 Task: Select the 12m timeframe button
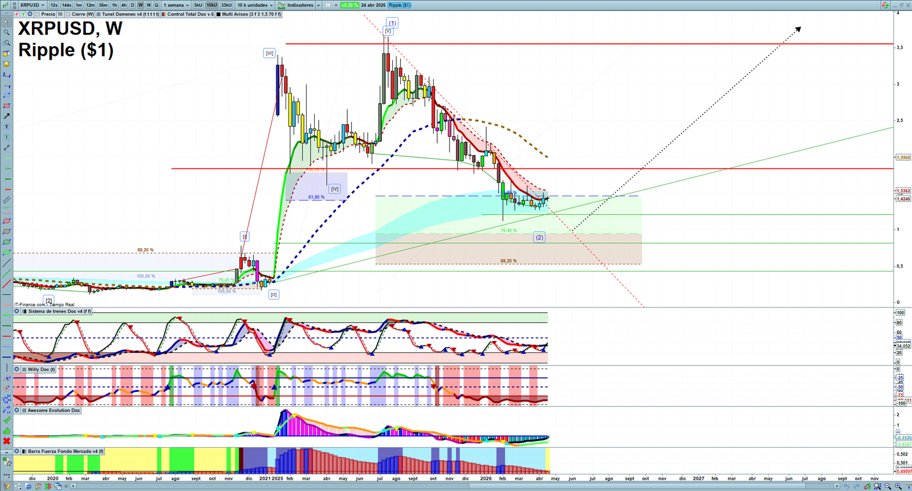91,5
